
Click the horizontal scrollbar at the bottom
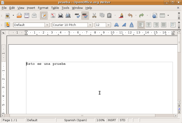91,115
